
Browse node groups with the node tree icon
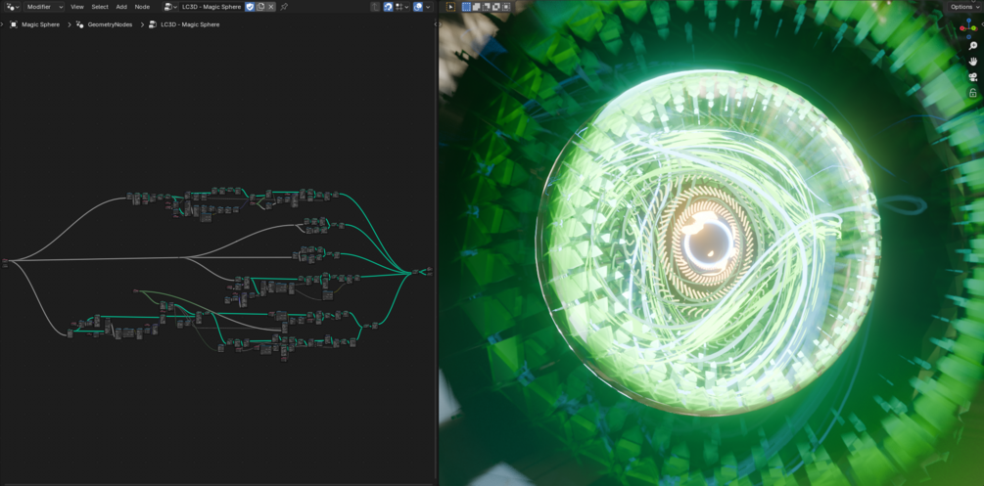(x=170, y=6)
